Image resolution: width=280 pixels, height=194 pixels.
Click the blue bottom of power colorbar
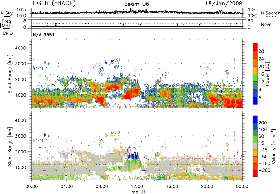coord(255,101)
